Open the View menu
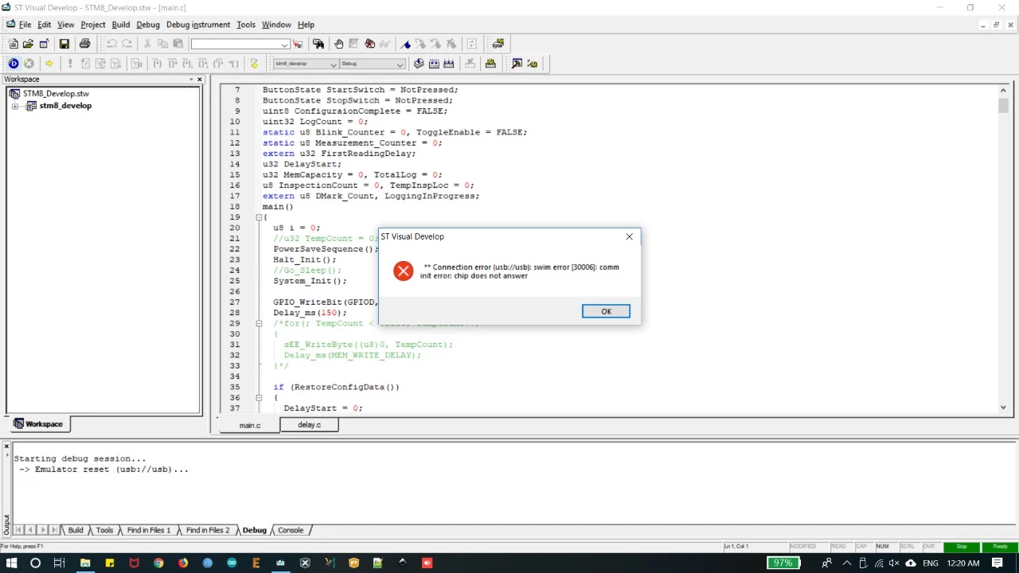The image size is (1019, 573). pyautogui.click(x=65, y=25)
